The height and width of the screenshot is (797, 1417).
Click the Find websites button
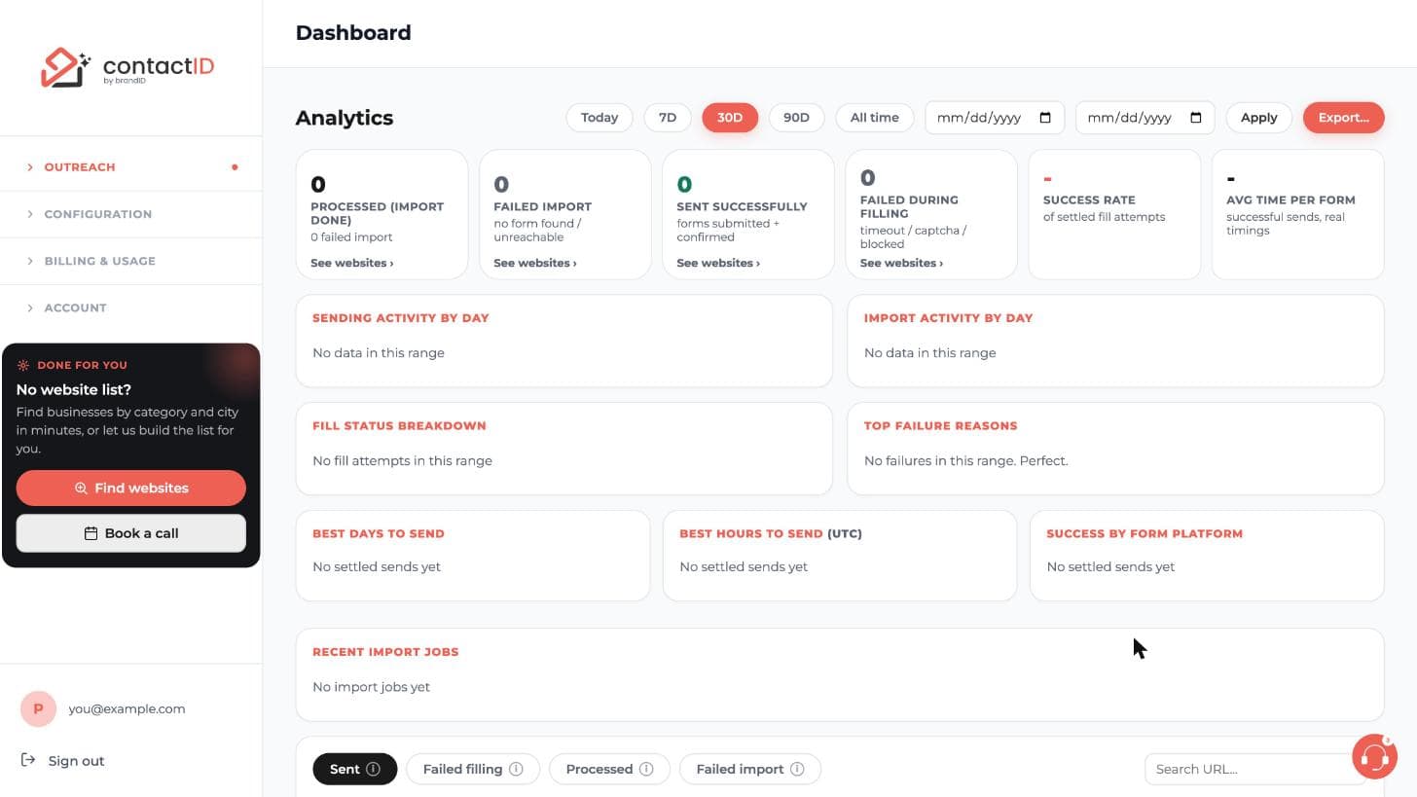point(131,489)
